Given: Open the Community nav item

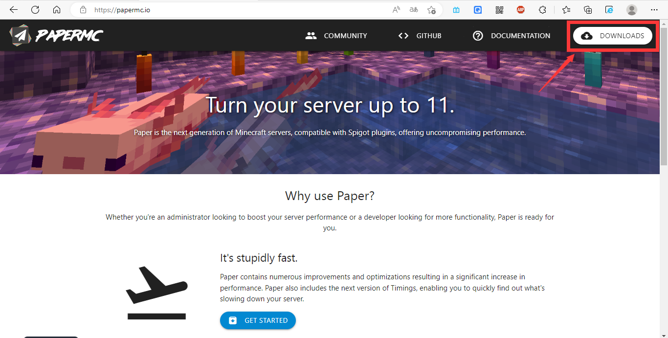Looking at the screenshot, I should pyautogui.click(x=336, y=36).
